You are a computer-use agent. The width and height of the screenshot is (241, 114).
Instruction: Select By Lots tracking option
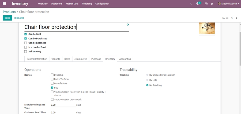(147, 80)
